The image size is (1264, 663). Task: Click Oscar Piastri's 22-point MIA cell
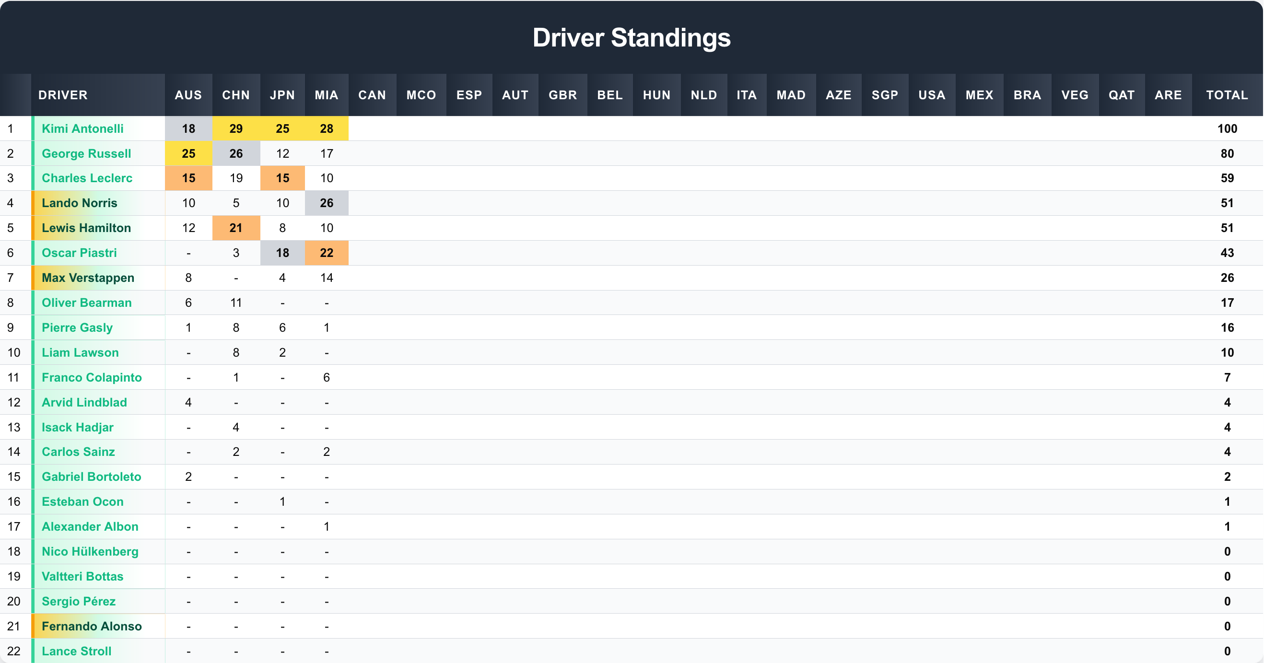click(x=327, y=253)
